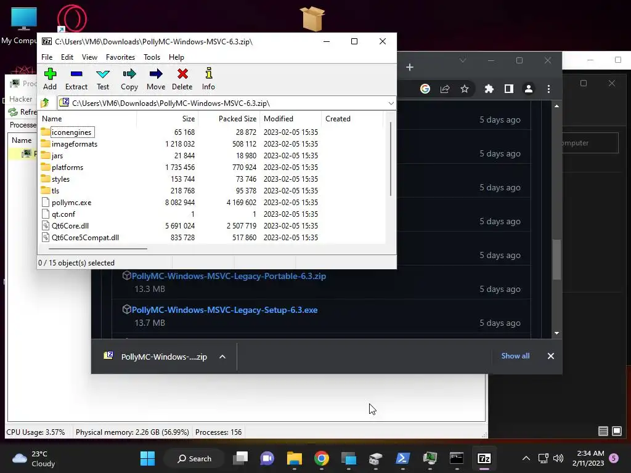Show hidden system tray icons

point(526,458)
